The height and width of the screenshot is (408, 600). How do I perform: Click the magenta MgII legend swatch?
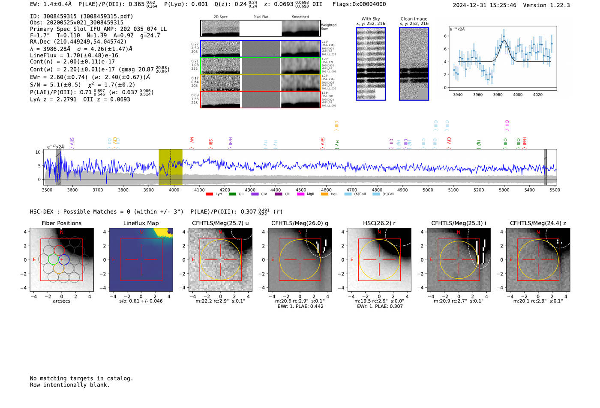point(301,194)
